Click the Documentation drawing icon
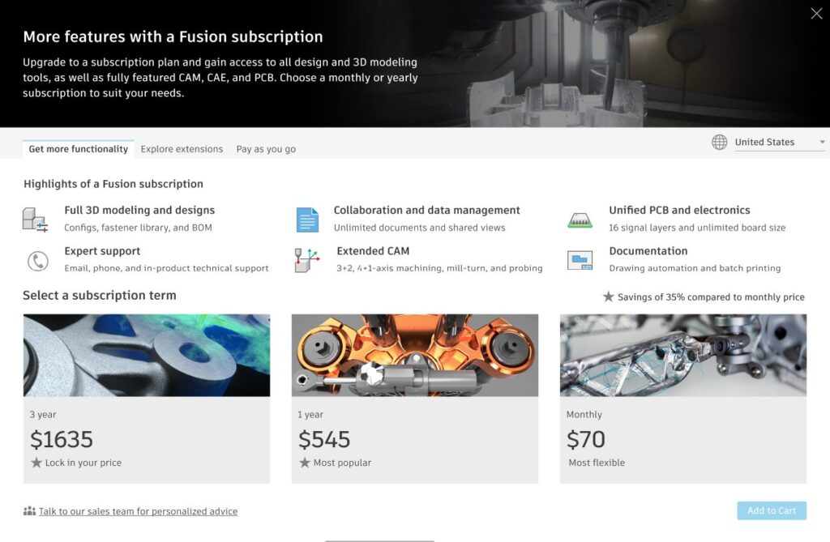Image resolution: width=830 pixels, height=542 pixels. [x=580, y=260]
